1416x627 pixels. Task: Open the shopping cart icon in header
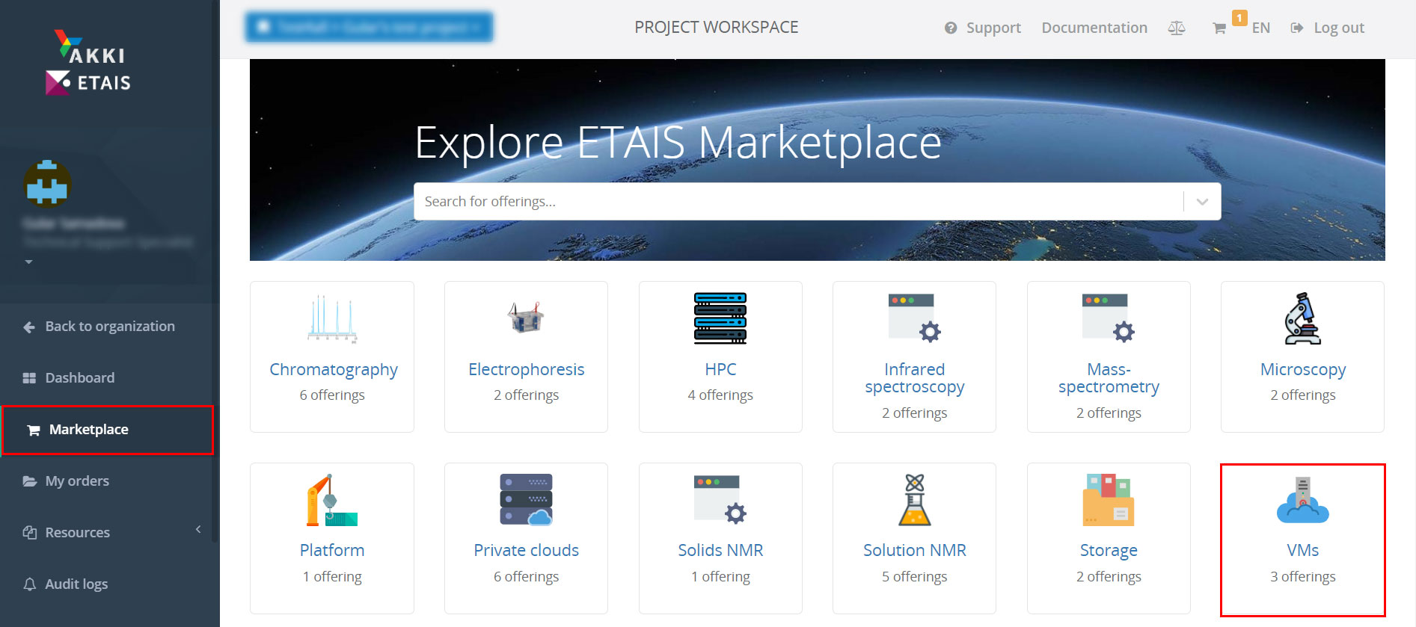[1219, 28]
